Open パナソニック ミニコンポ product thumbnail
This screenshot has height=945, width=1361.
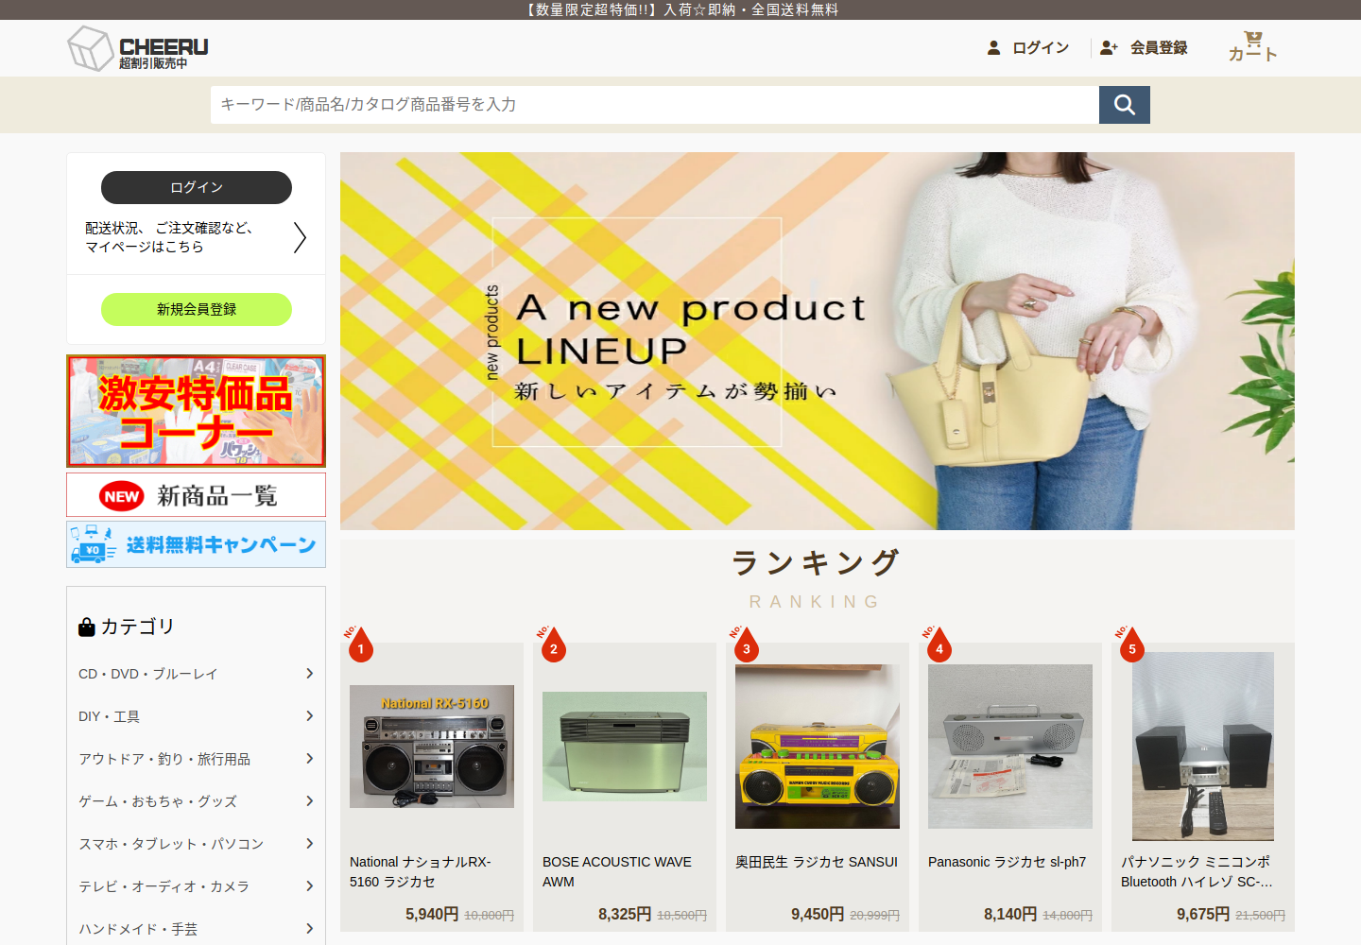pos(1203,747)
